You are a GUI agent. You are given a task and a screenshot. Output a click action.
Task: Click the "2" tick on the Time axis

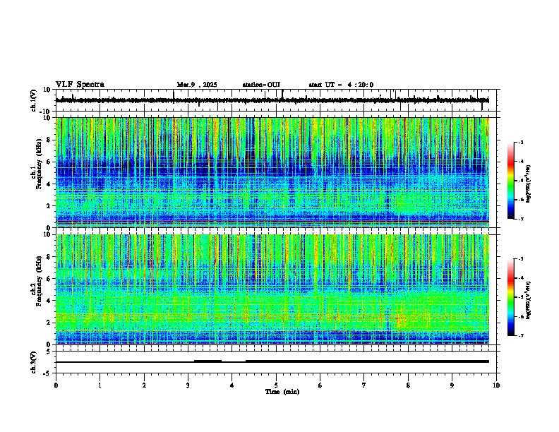(144, 385)
